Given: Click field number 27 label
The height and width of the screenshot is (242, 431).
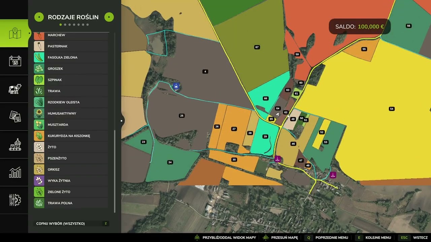Looking at the screenshot, I should coord(234,129).
